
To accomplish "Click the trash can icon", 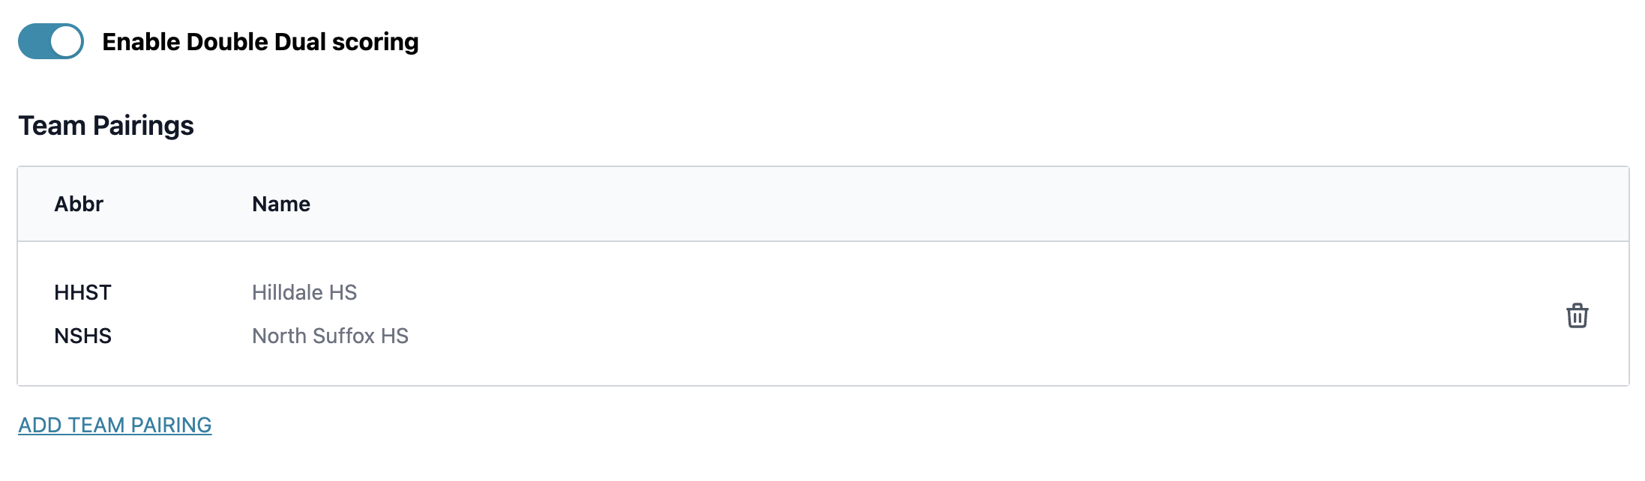I will [x=1577, y=315].
